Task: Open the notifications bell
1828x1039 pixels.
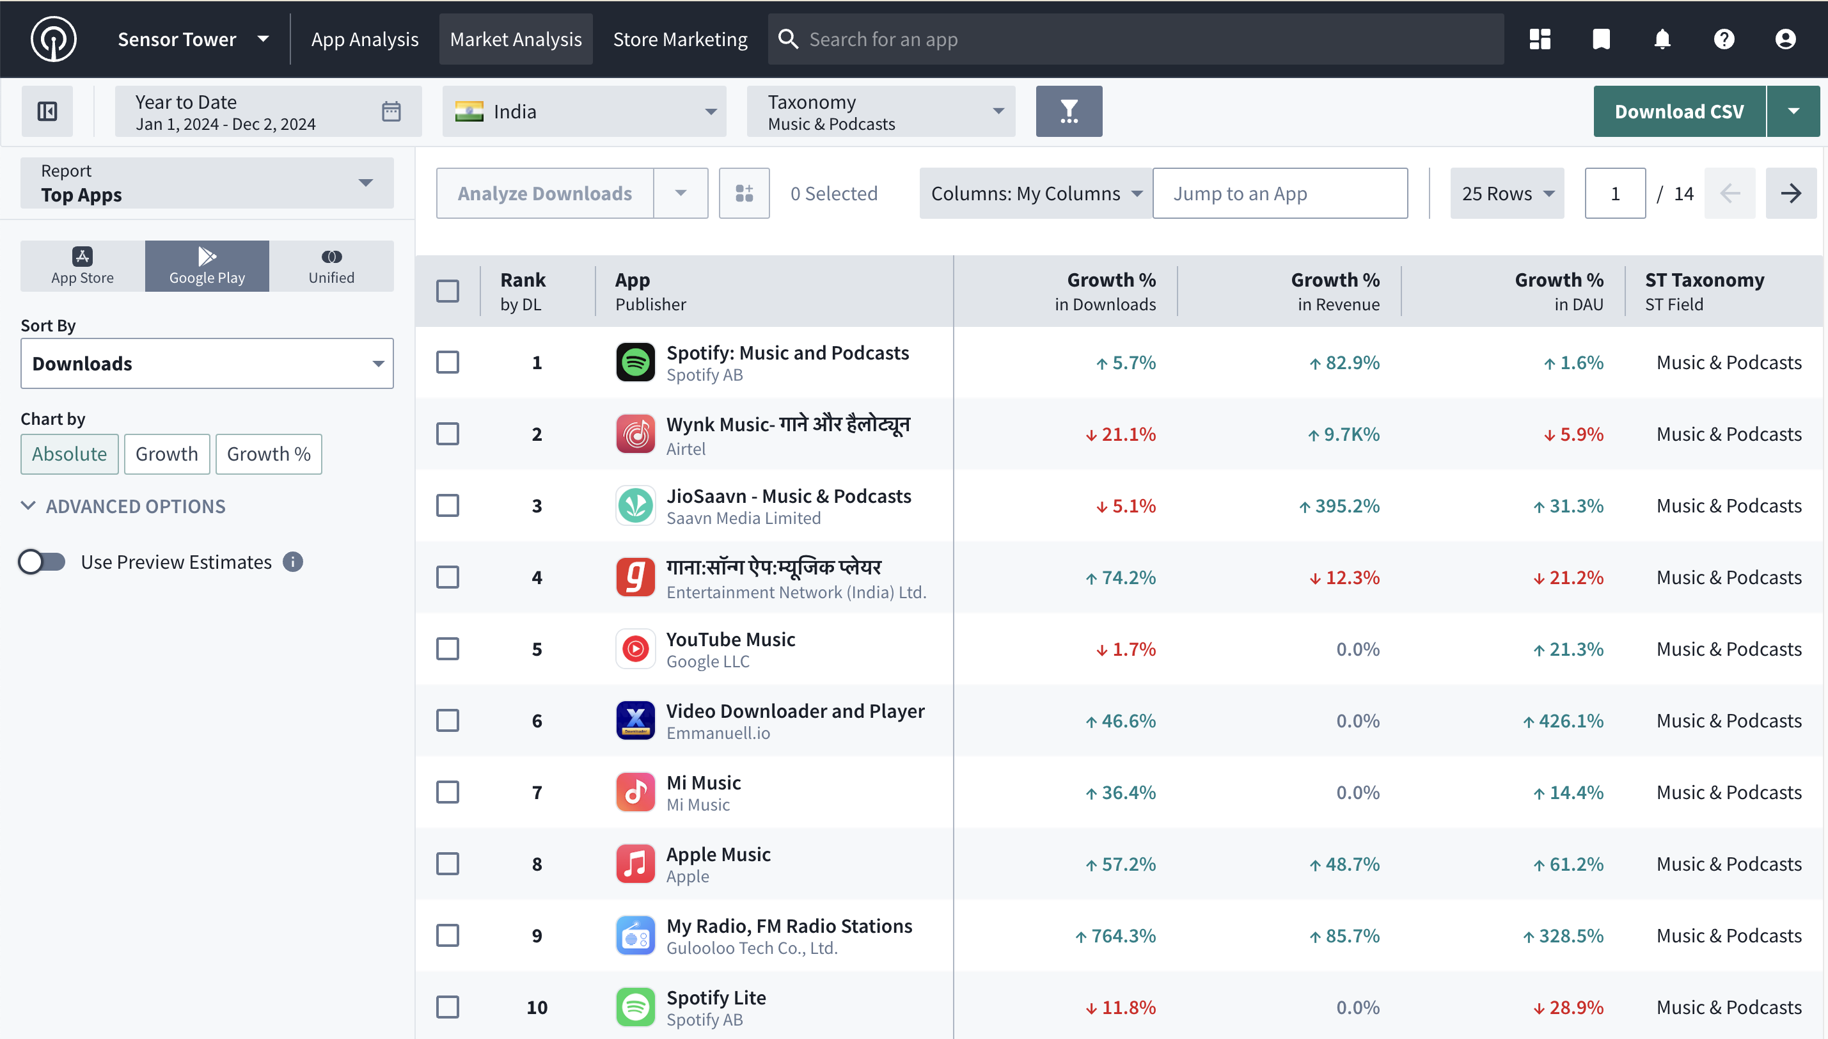Action: (x=1662, y=39)
